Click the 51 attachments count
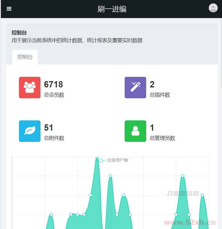Screen dimensions: 222x229 [49, 128]
